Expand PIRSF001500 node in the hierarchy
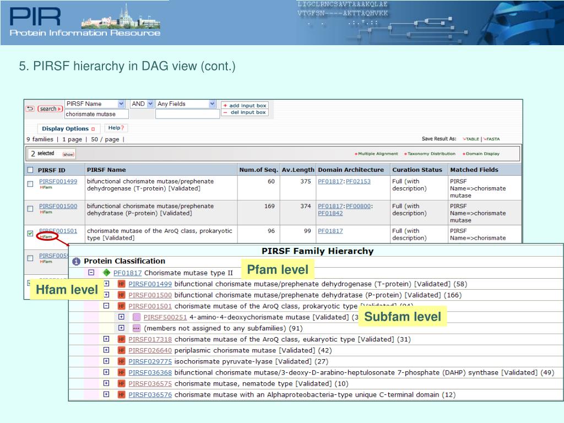Viewport: 564px width, 423px height. pos(106,295)
